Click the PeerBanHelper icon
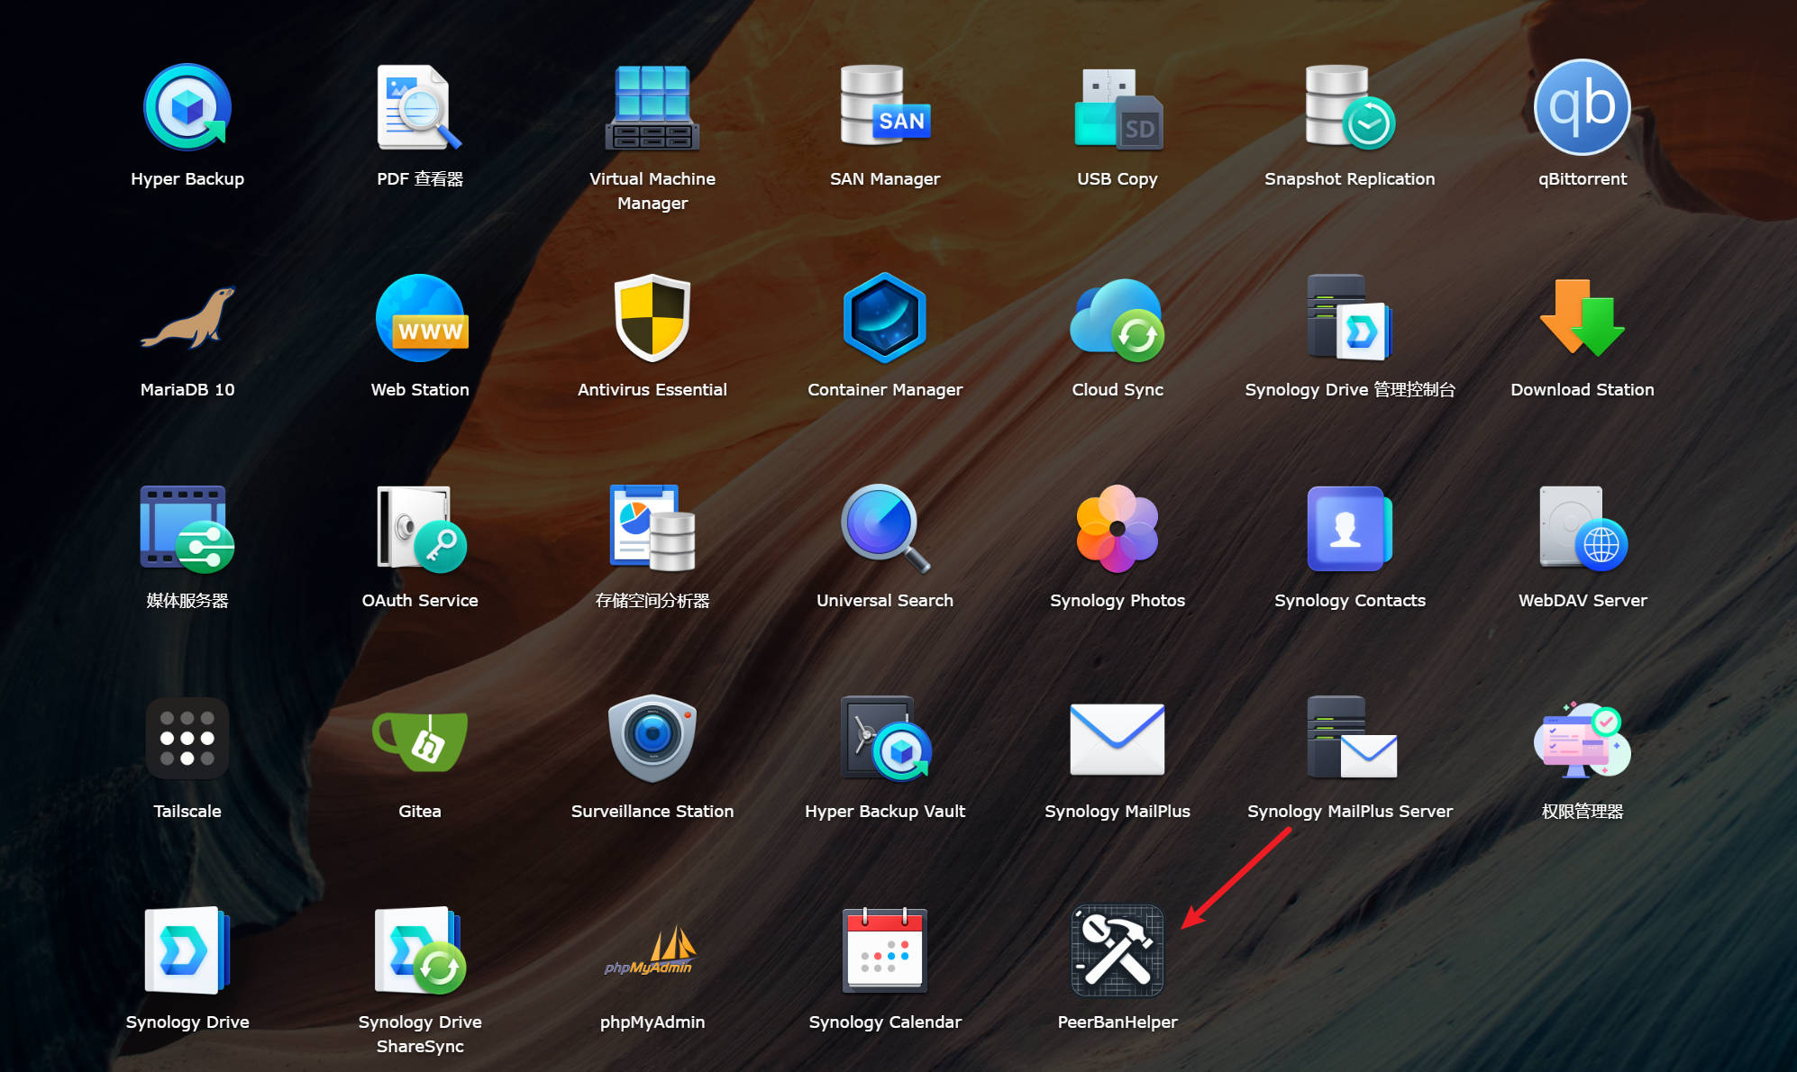Viewport: 1797px width, 1072px height. click(1117, 951)
